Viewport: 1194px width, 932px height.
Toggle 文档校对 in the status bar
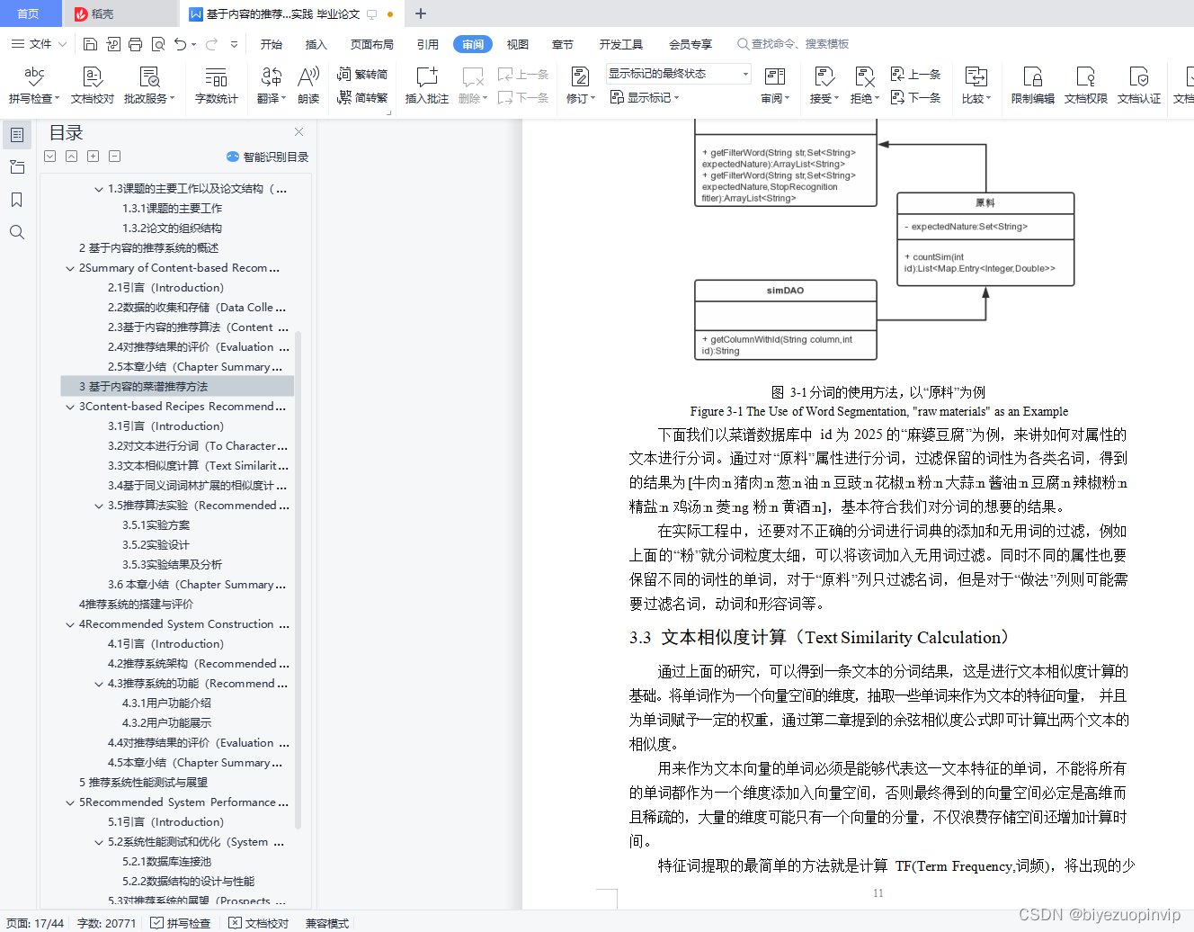[258, 923]
